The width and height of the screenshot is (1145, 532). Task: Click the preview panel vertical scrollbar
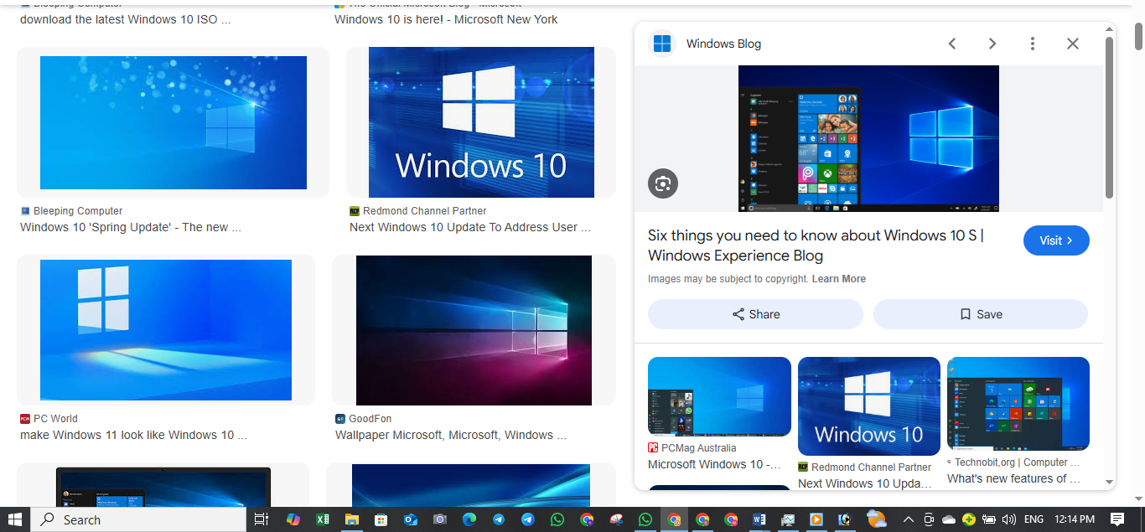[1110, 117]
